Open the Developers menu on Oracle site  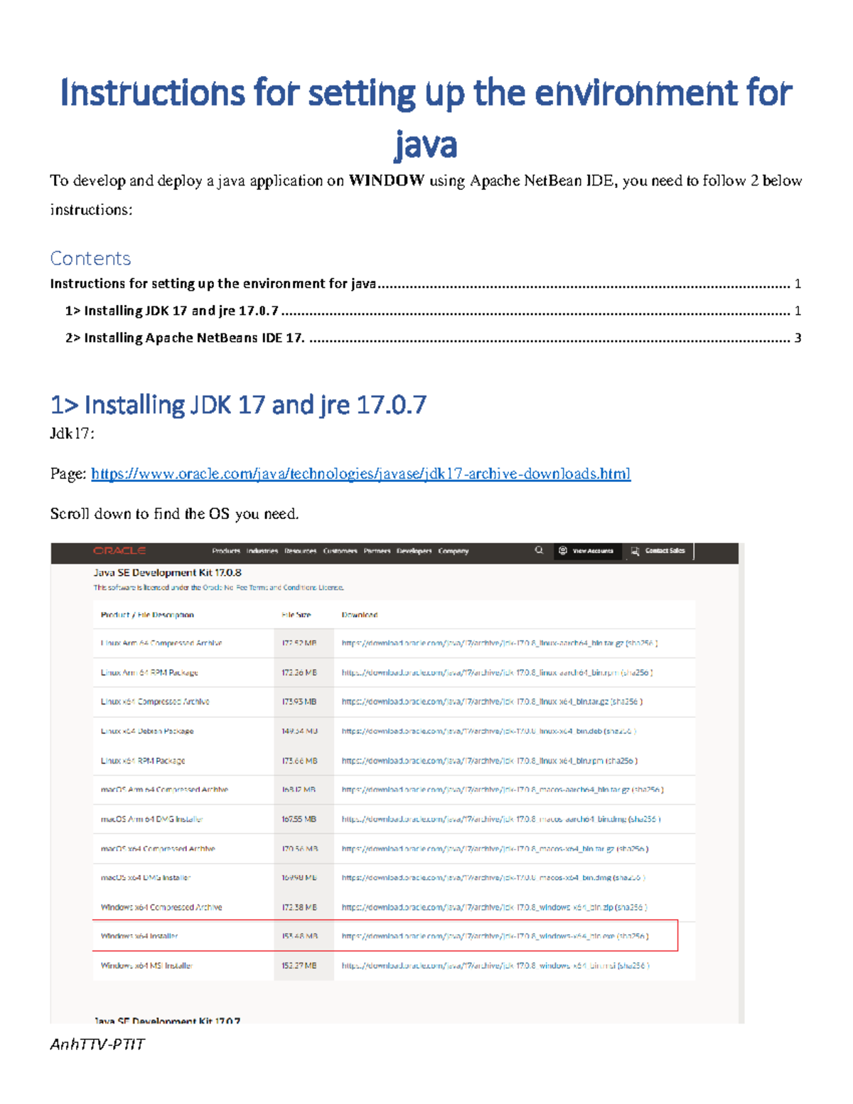pyautogui.click(x=414, y=551)
